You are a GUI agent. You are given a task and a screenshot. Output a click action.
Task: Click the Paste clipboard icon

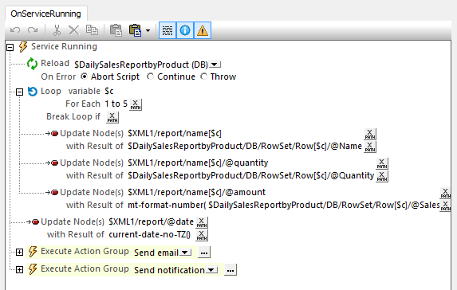[116, 30]
